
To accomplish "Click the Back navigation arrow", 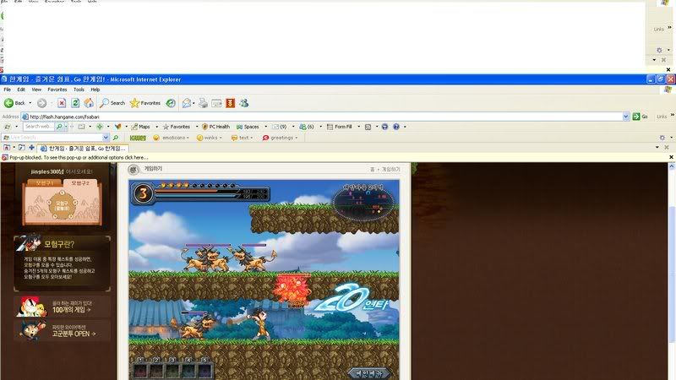I will [14, 103].
